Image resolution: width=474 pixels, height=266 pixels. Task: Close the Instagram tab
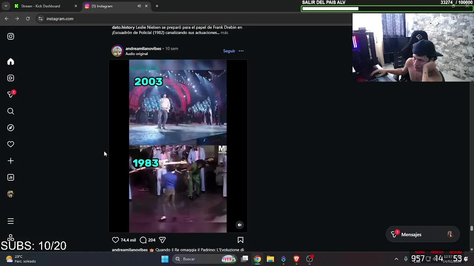(146, 6)
